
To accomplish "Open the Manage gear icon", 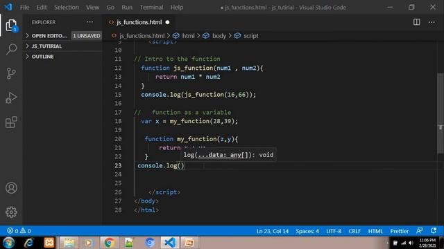I will [x=11, y=212].
